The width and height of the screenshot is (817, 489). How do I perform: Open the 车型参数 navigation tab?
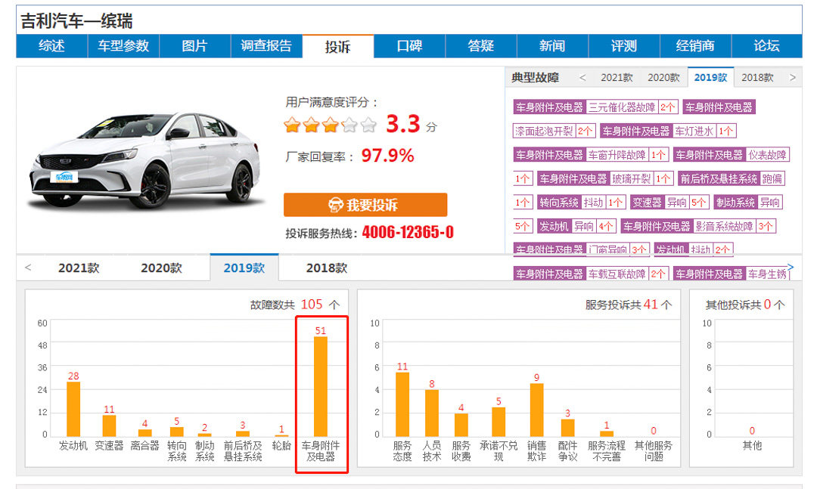[x=123, y=46]
